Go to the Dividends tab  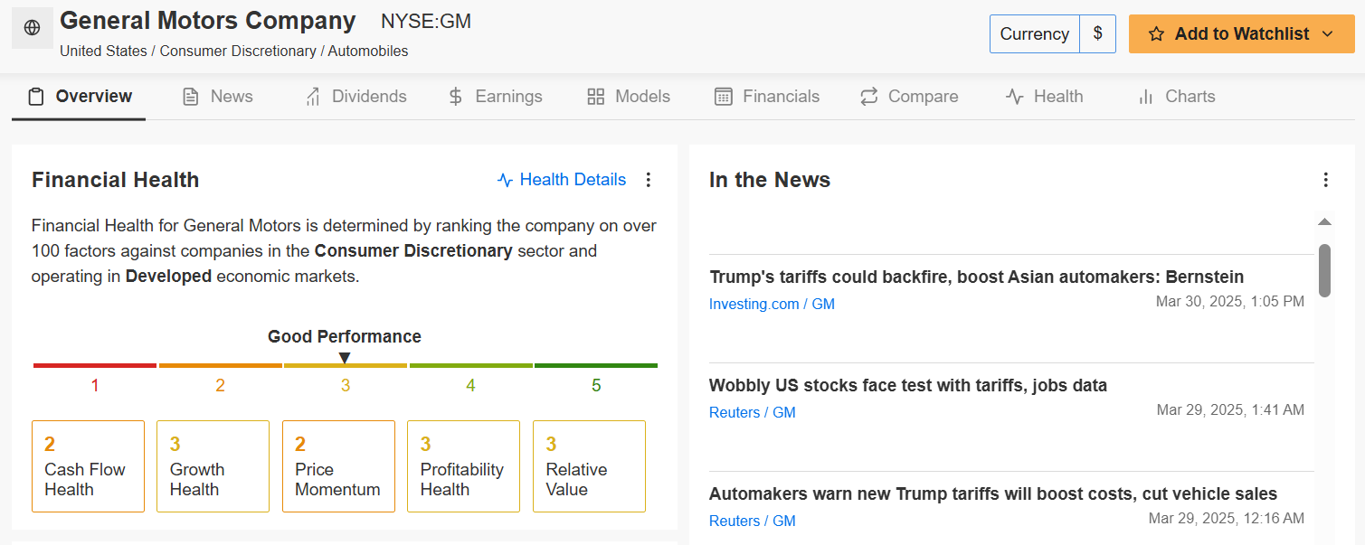(x=355, y=97)
